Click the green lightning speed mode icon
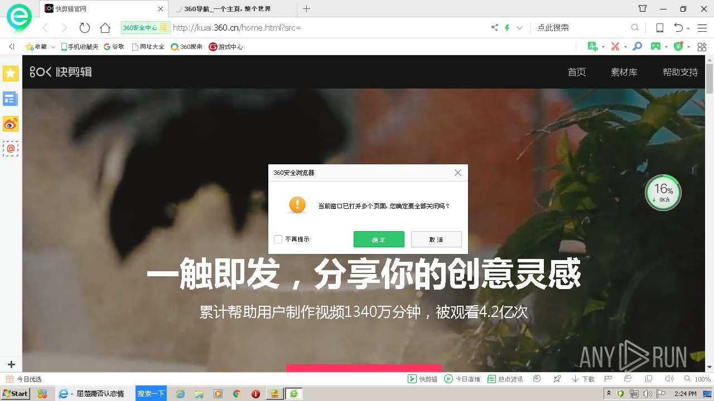Screen dimensions: 714x401 pyautogui.click(x=507, y=27)
